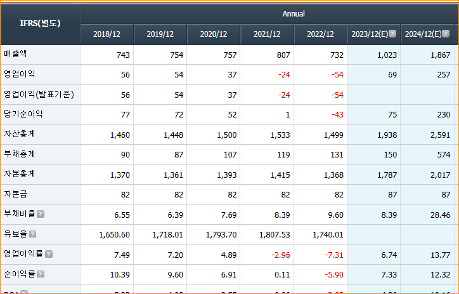Click the Annual header label

pyautogui.click(x=294, y=14)
